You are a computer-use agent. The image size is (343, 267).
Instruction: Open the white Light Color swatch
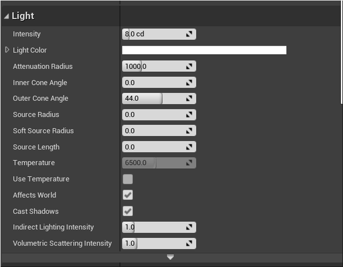[204, 50]
